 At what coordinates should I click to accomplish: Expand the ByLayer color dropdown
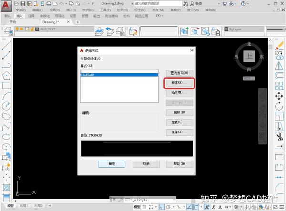click(262, 30)
